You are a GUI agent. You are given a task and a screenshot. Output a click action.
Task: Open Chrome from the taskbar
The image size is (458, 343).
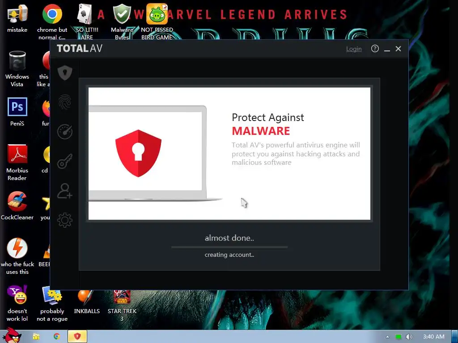tap(57, 337)
